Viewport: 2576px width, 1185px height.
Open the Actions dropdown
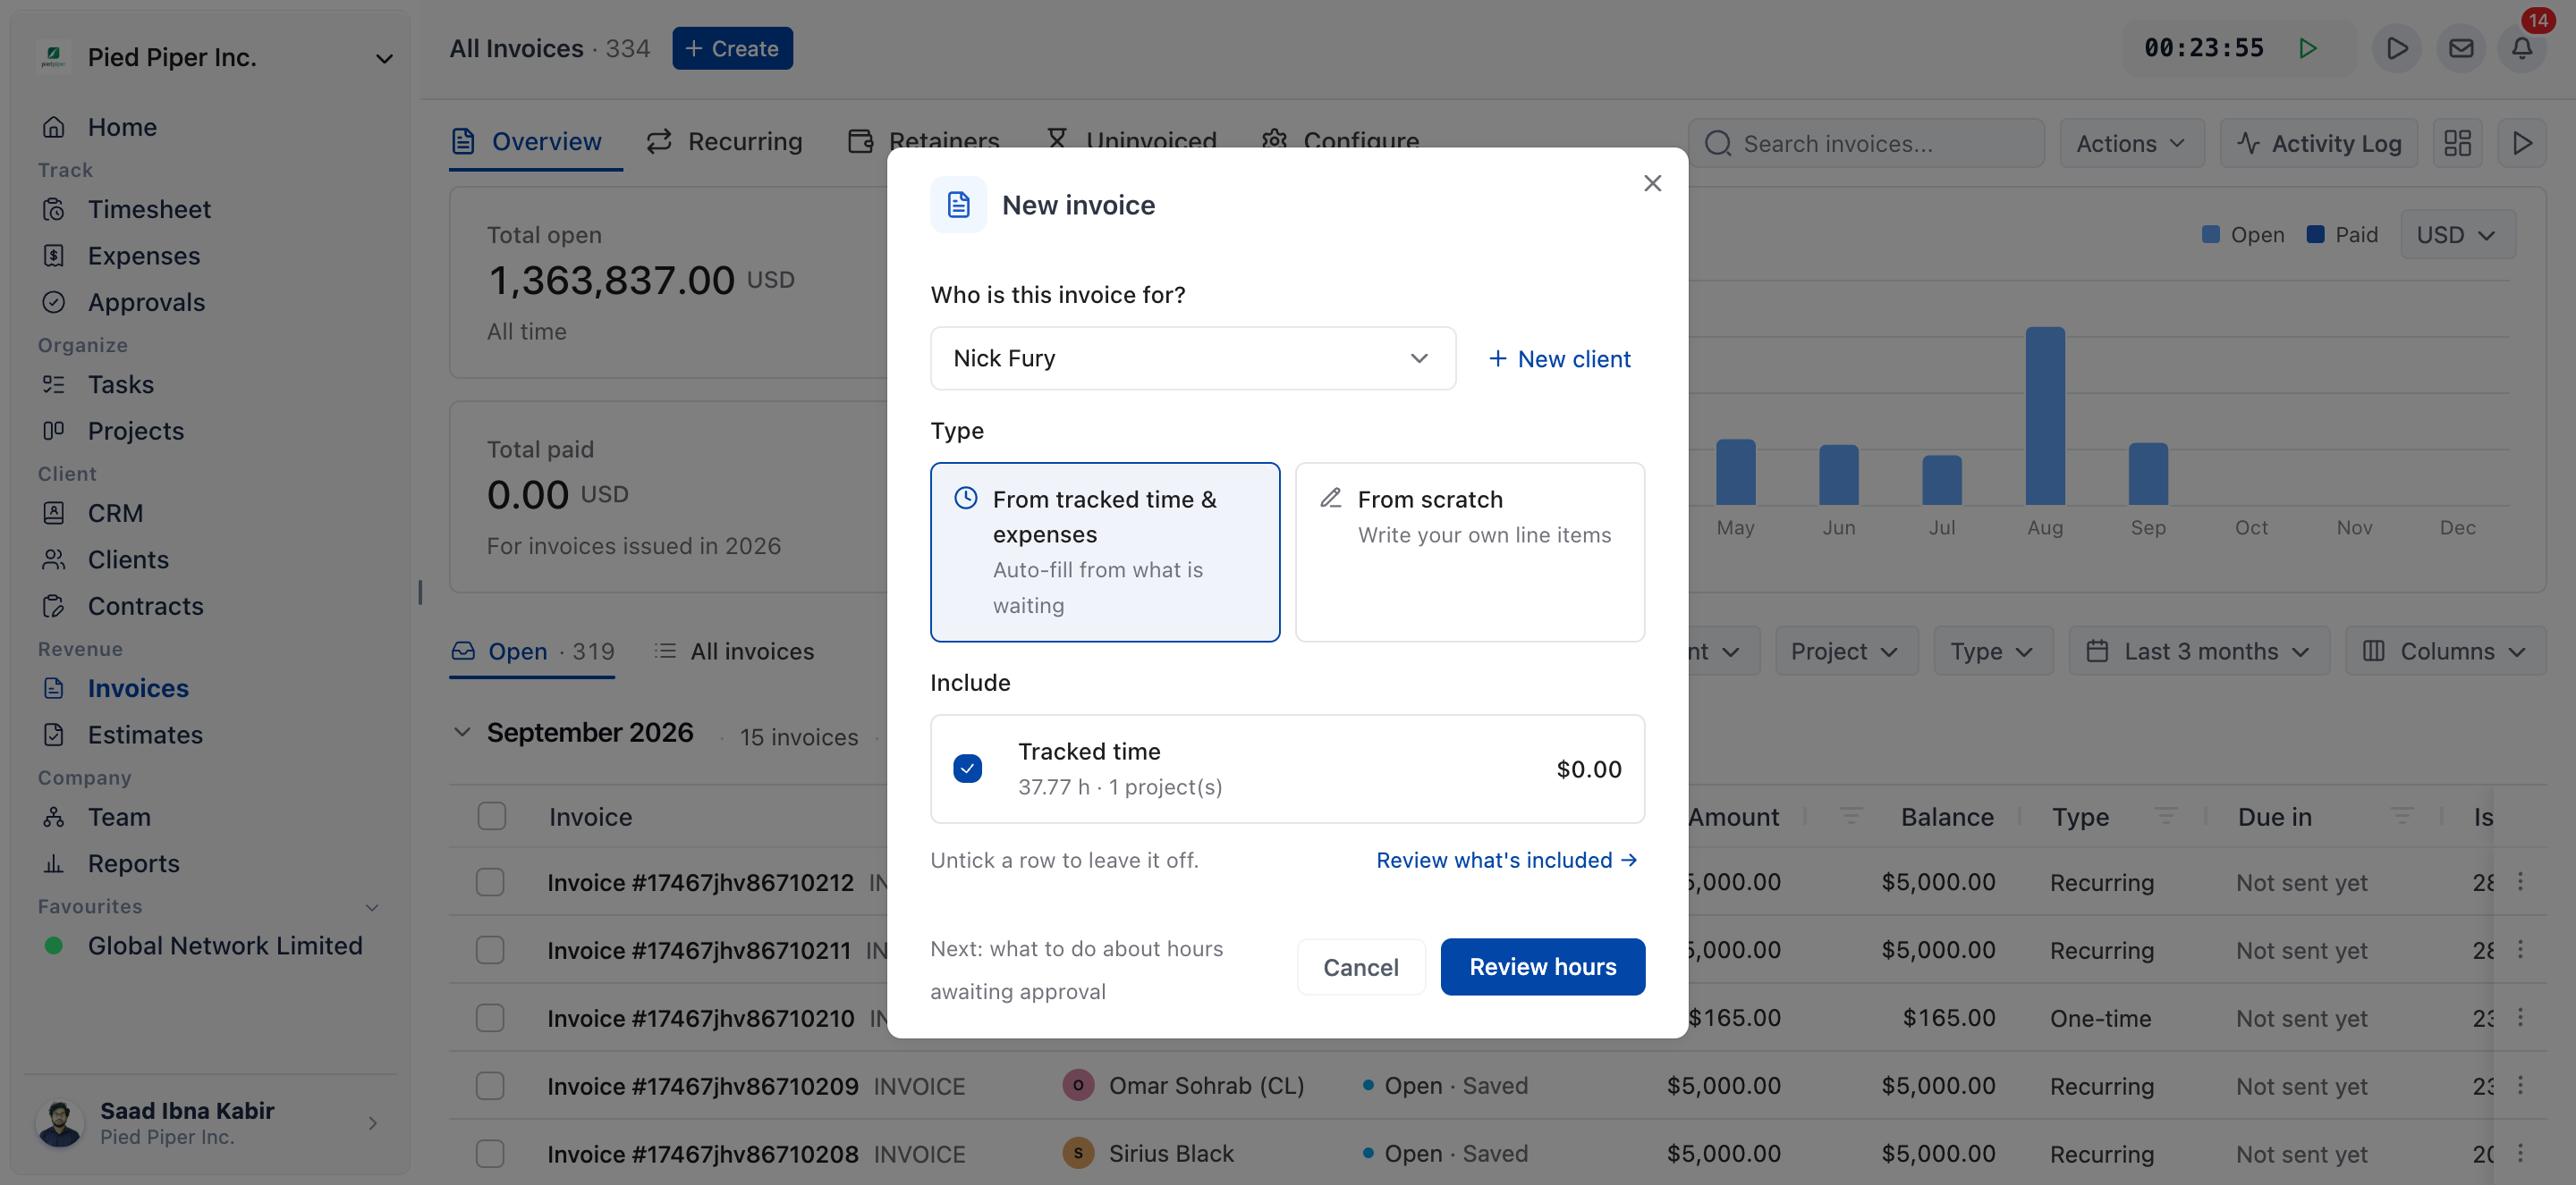pos(2131,143)
